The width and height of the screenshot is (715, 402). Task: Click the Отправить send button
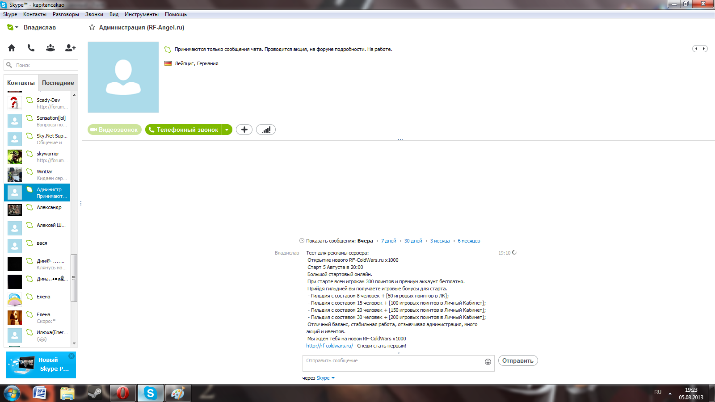tap(518, 360)
